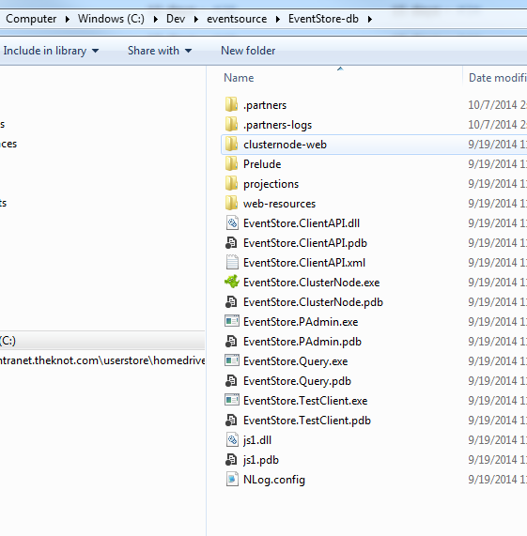Select the EventStore.ClientAPI.xml document icon

pos(232,262)
